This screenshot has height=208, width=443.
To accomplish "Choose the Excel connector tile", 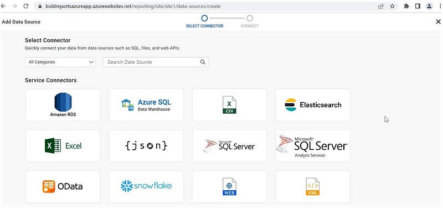I will click(63, 146).
